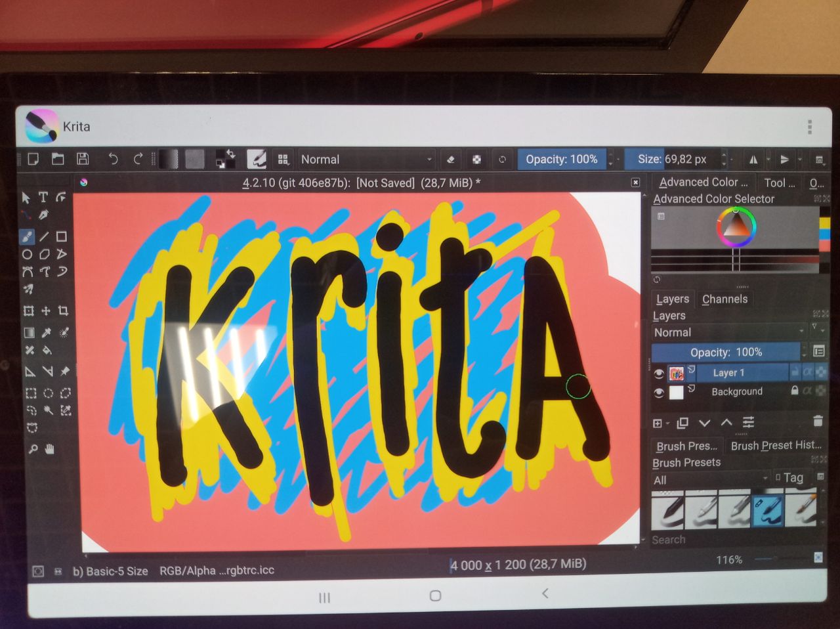Image resolution: width=840 pixels, height=629 pixels.
Task: Open the Brush Preset History tab
Action: point(776,445)
